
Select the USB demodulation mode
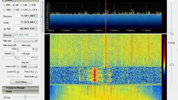point(30,5)
